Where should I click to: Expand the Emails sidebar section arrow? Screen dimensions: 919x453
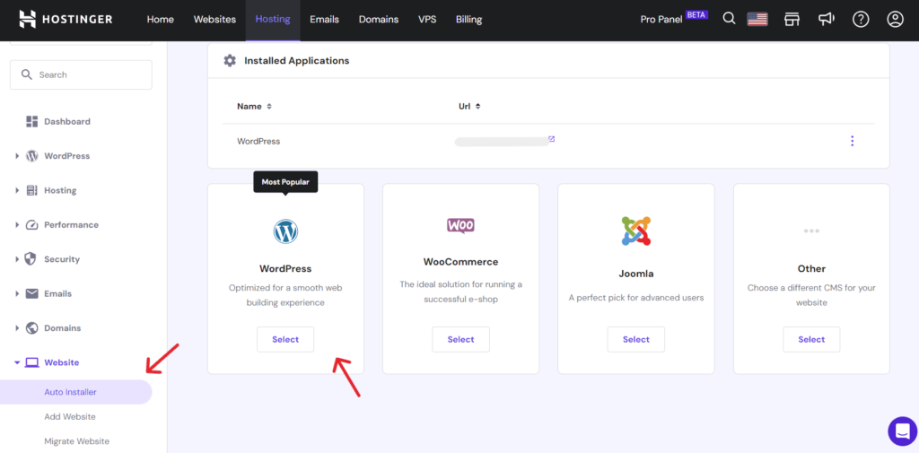(x=17, y=293)
